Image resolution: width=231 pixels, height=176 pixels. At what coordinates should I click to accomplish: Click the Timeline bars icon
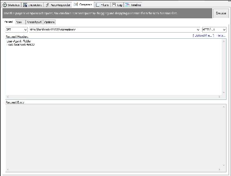[127, 5]
